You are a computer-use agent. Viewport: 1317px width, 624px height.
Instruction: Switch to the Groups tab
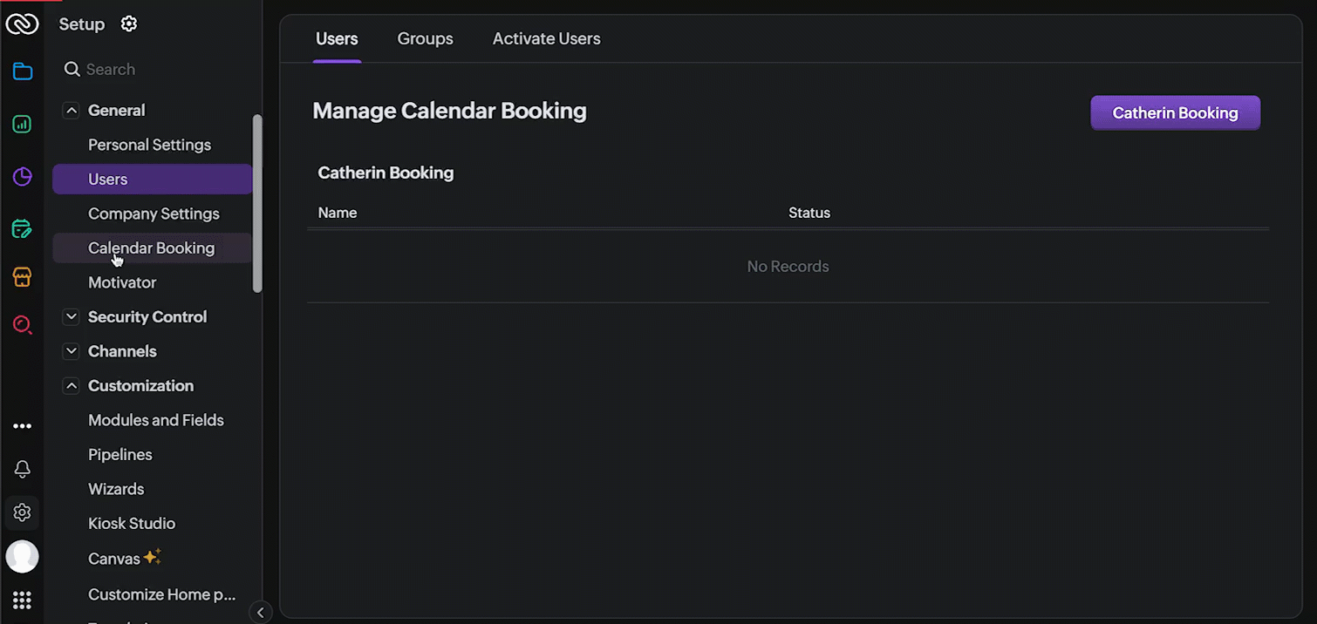425,39
